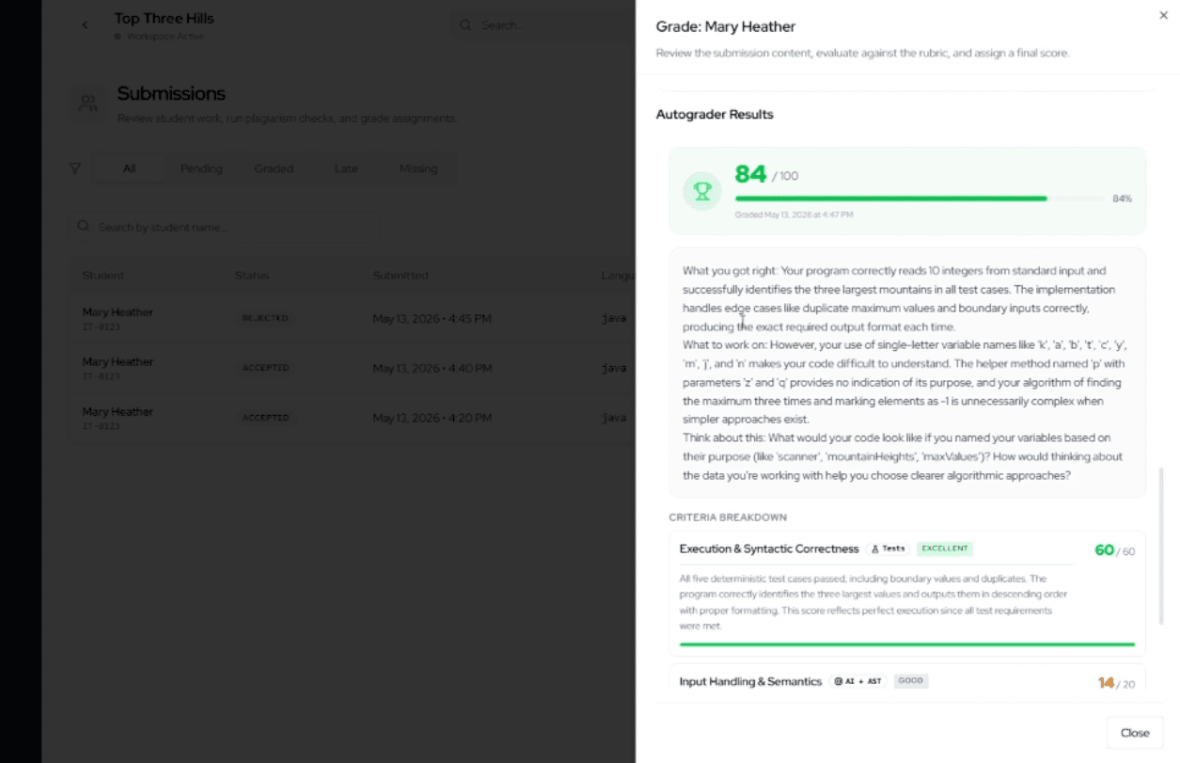Click the EXCELLENT rating badge
Viewport: 1180px width, 763px height.
pos(945,548)
